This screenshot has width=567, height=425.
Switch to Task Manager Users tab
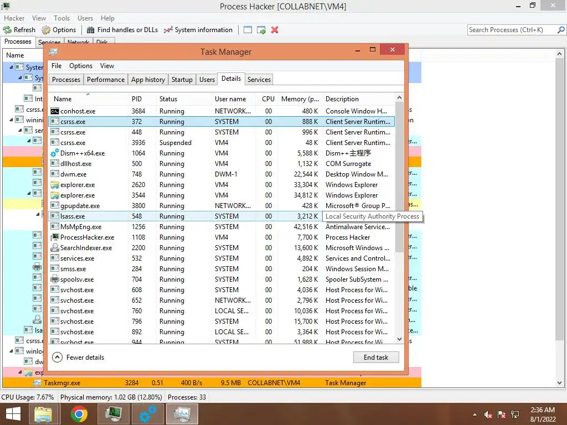(x=207, y=80)
